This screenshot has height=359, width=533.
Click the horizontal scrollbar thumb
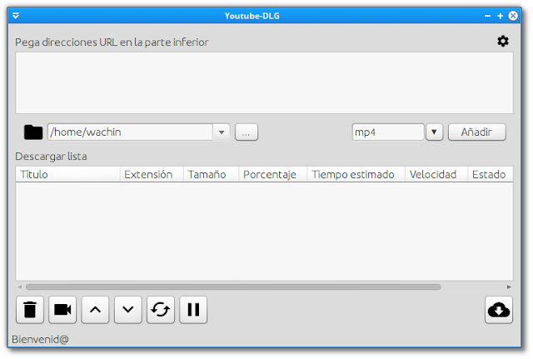233,287
